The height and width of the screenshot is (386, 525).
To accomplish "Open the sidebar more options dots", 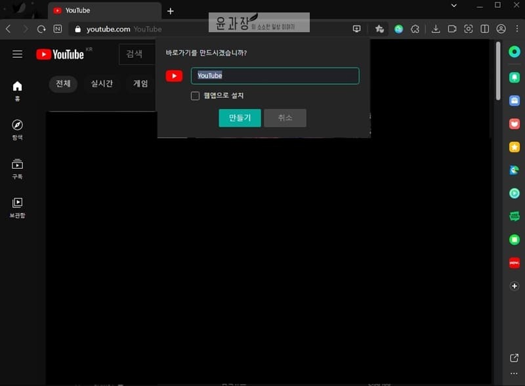I will pos(514,374).
